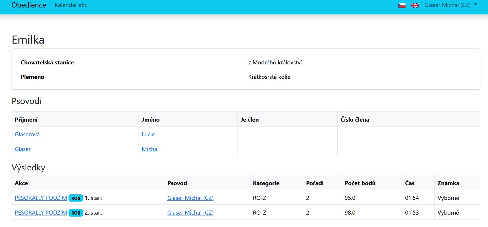Open handler first name link Lucie
Viewport: 488px width, 227px height.
[x=148, y=134]
